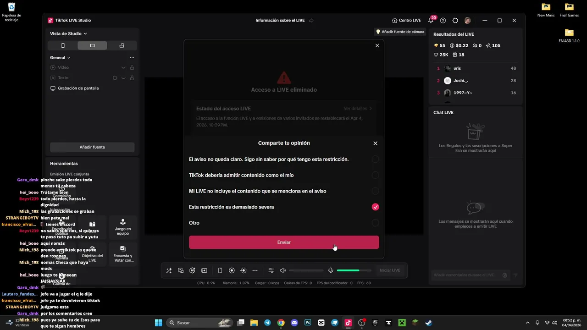Viewport: 587px width, 330px height.
Task: Start recording with the record circle icon
Action: [x=232, y=270]
